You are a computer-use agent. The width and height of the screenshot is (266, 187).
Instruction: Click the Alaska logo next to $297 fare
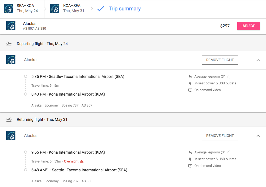pos(11,26)
